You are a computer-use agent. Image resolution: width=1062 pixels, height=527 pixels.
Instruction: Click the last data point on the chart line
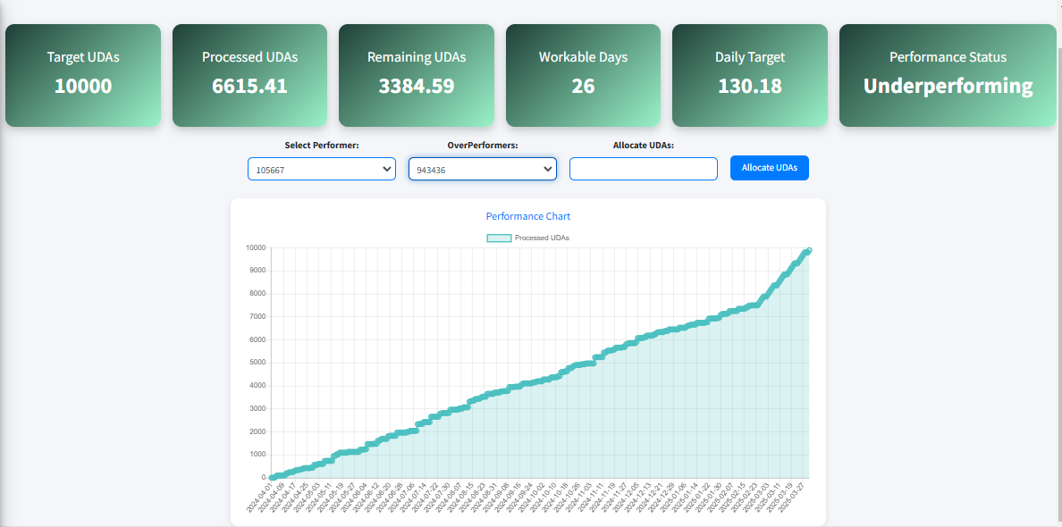[x=808, y=251]
